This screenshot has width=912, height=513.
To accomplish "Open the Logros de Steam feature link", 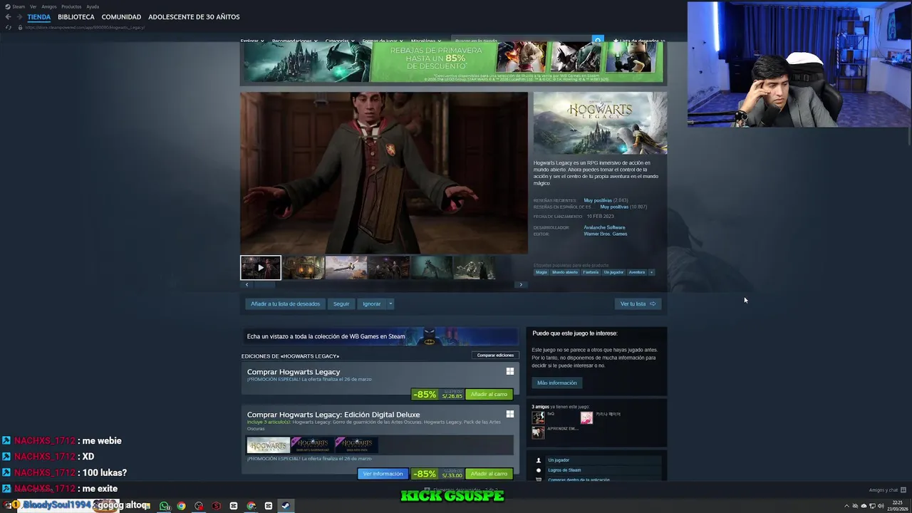I will pos(564,470).
